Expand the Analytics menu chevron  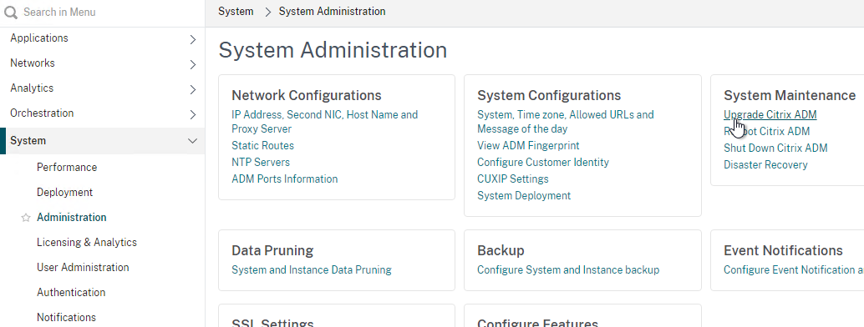[x=193, y=89]
